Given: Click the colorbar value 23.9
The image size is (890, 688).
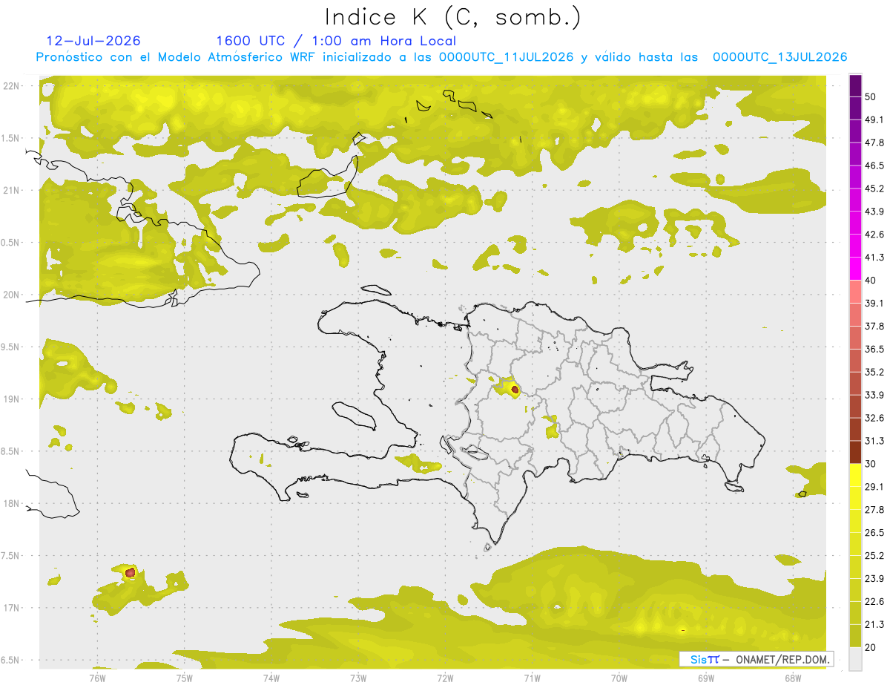Looking at the screenshot, I should click(x=874, y=579).
